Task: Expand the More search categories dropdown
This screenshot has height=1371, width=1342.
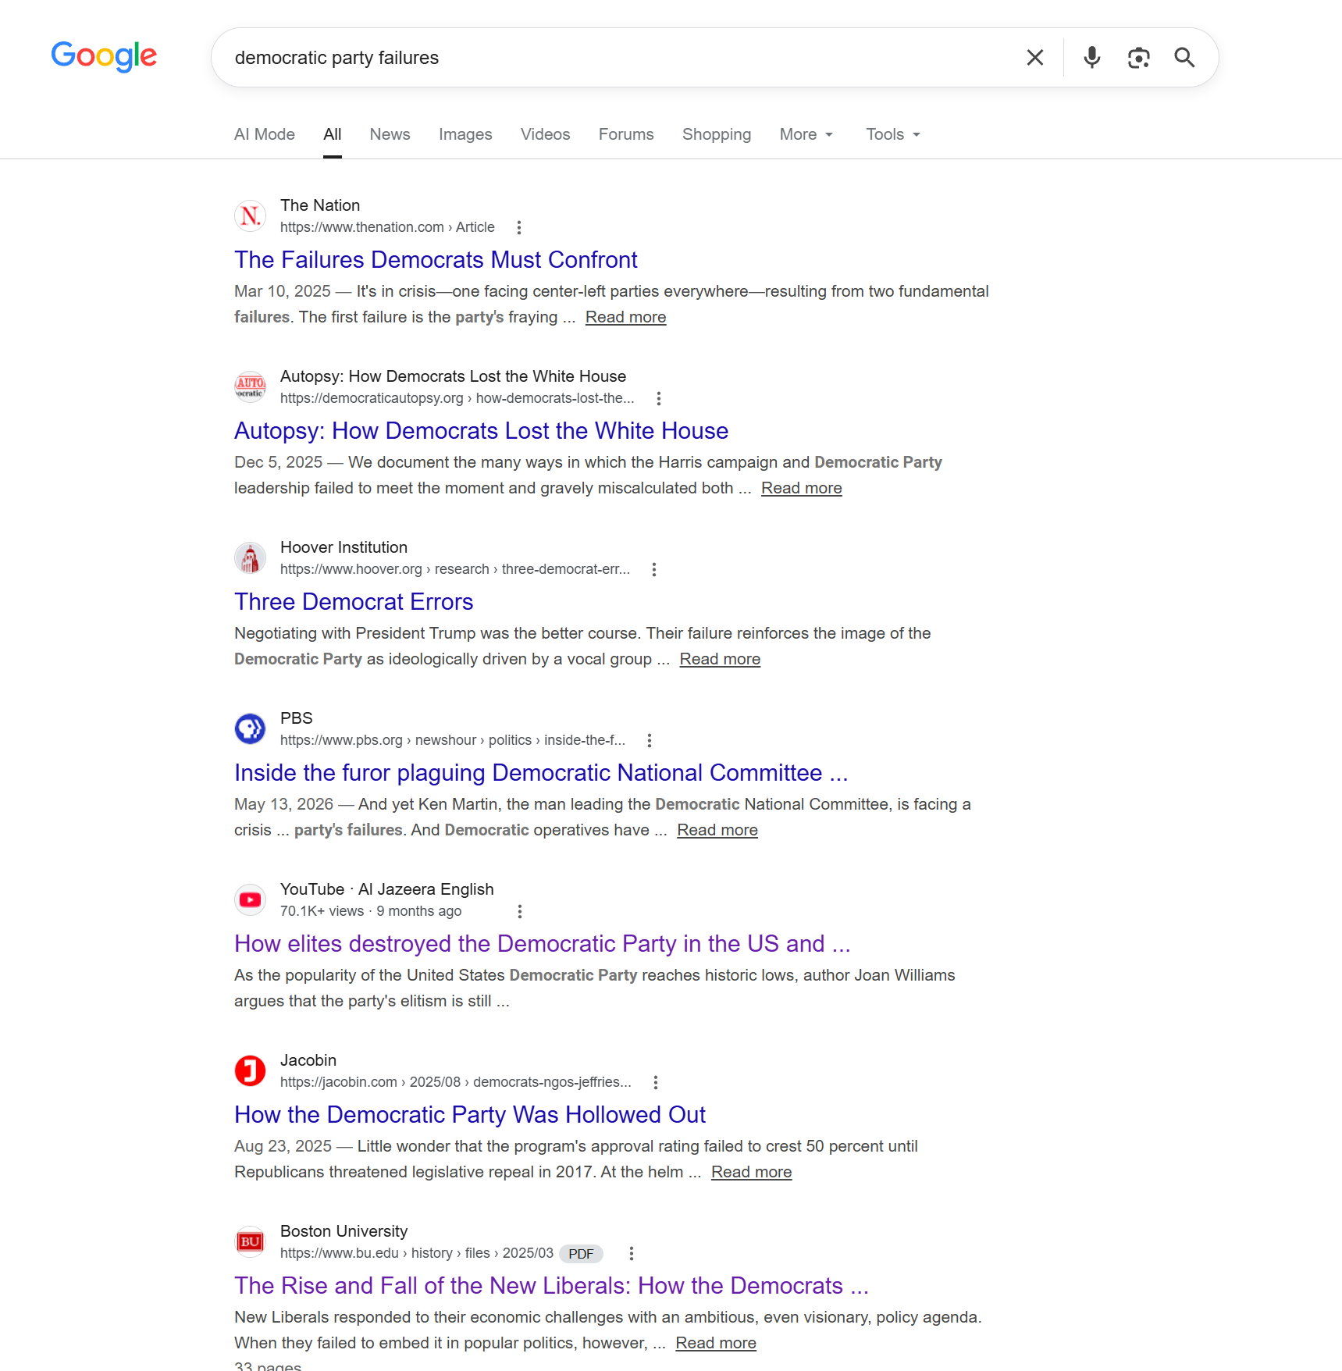Action: (x=806, y=134)
